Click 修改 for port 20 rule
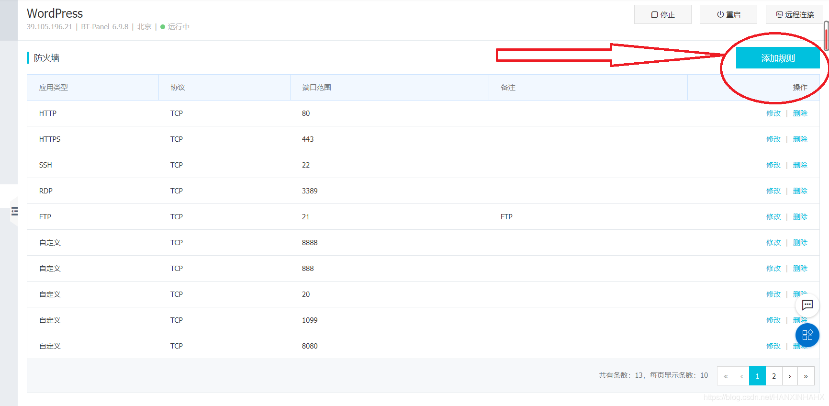 pyautogui.click(x=773, y=294)
